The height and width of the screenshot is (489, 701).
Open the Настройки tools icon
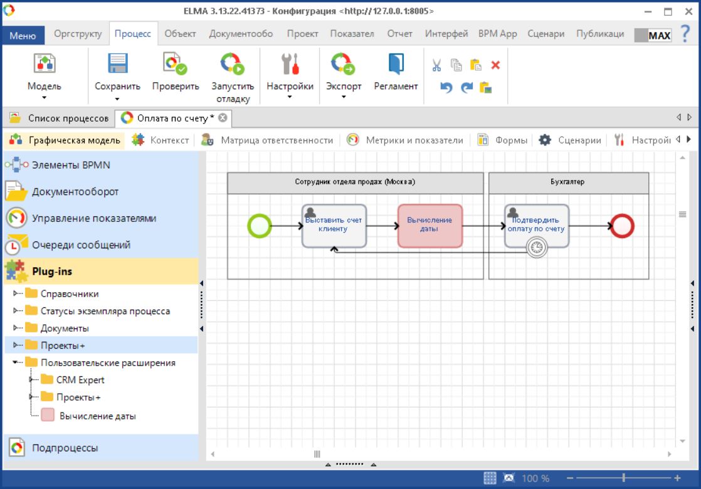click(290, 63)
